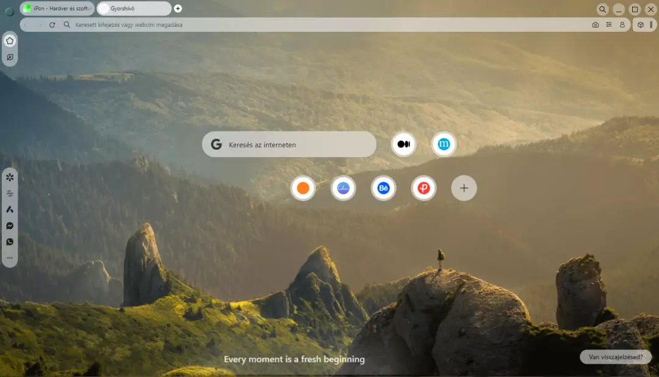The height and width of the screenshot is (377, 659).
Task: Open the search tabs magnifier
Action: pos(602,9)
